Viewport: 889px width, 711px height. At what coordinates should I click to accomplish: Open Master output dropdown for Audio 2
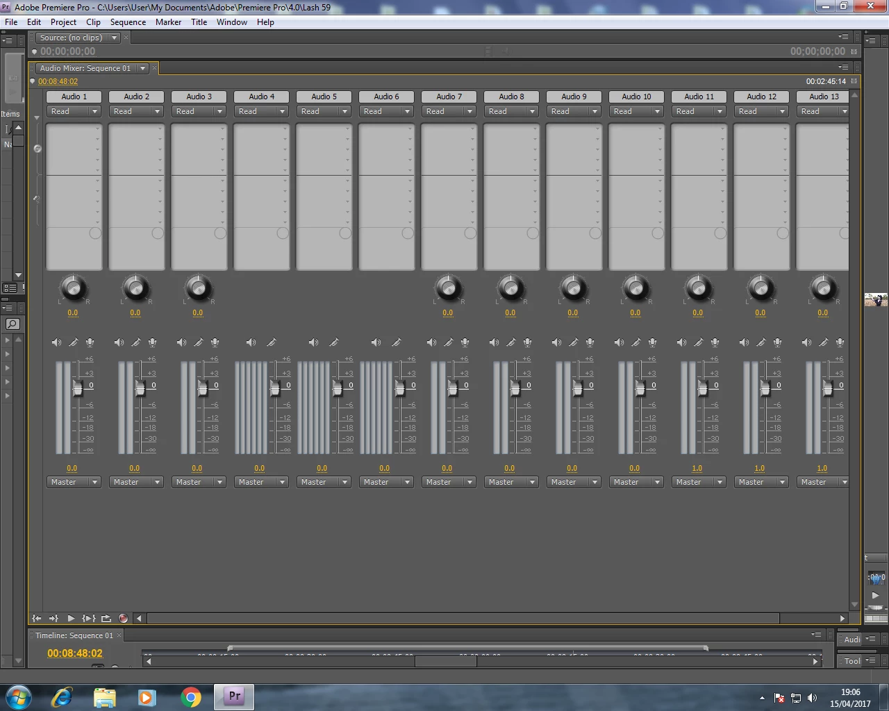pos(137,482)
